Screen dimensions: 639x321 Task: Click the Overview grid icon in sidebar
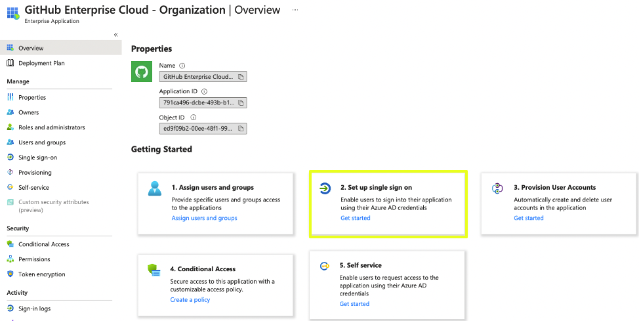click(10, 48)
